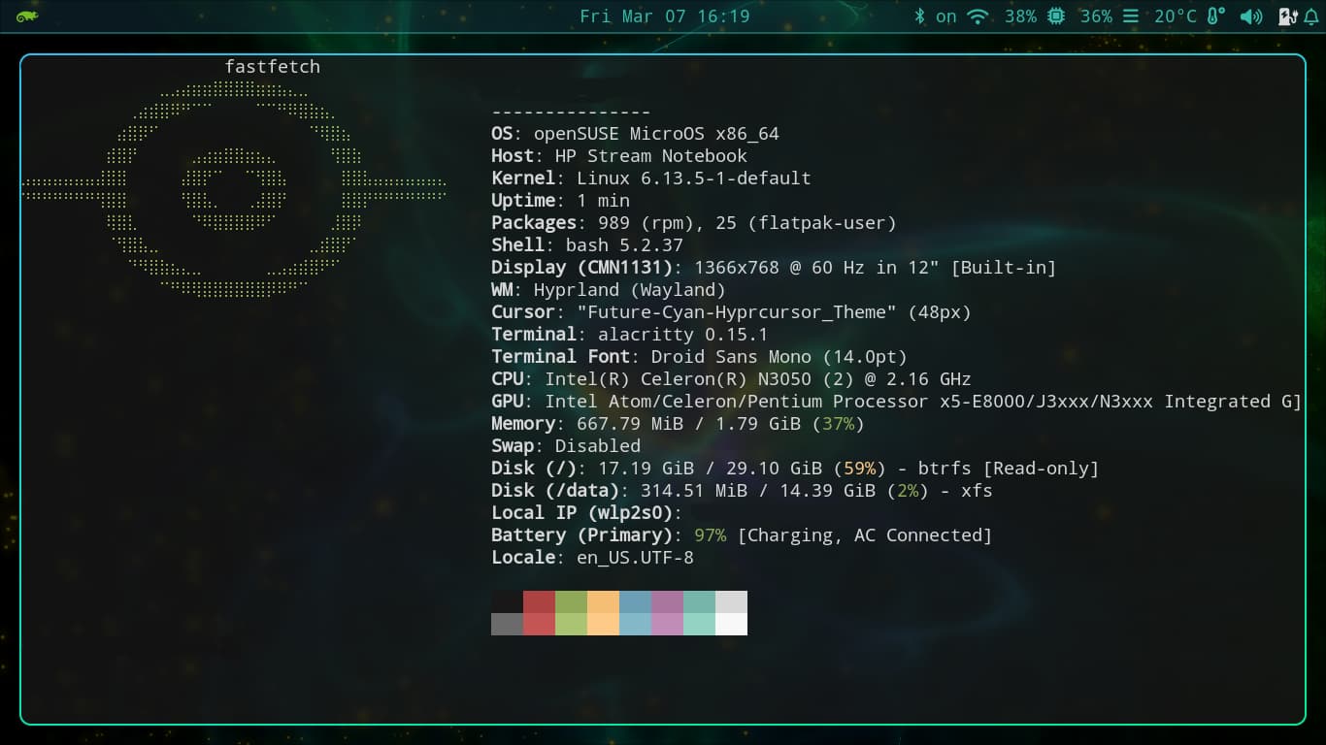Click CPU Intel Celeron N3050 line

pos(731,379)
